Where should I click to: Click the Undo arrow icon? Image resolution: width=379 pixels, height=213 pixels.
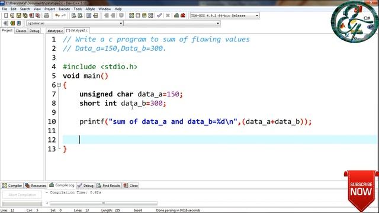[57, 15]
